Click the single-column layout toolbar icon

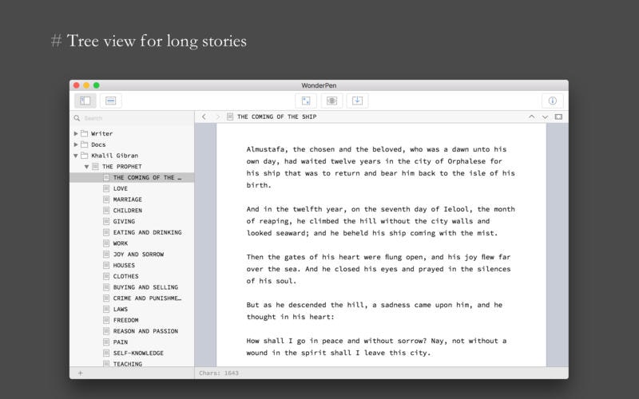pyautogui.click(x=110, y=101)
